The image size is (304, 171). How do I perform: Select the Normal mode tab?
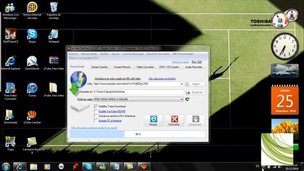tap(77, 66)
